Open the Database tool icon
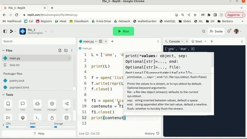This screenshot has width=247, height=139. pos(67,117)
